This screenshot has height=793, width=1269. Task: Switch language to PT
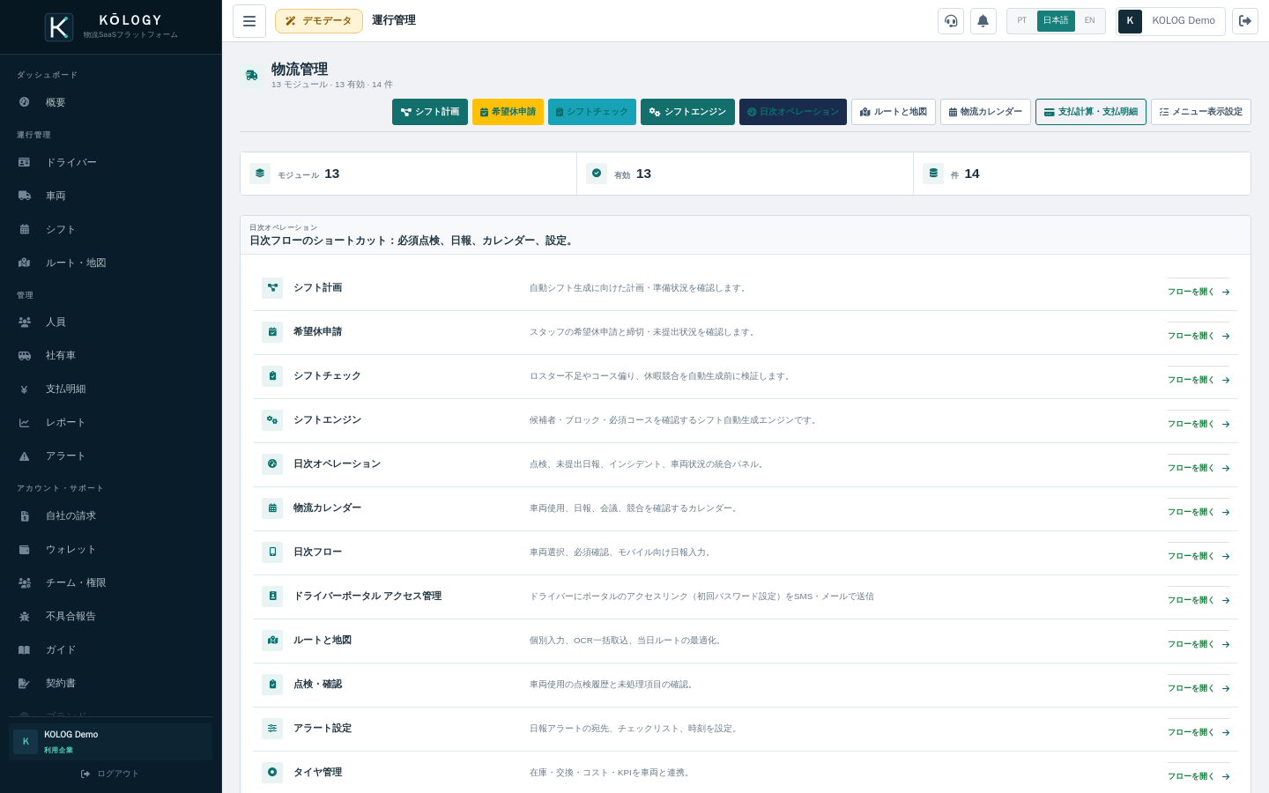click(x=1022, y=21)
